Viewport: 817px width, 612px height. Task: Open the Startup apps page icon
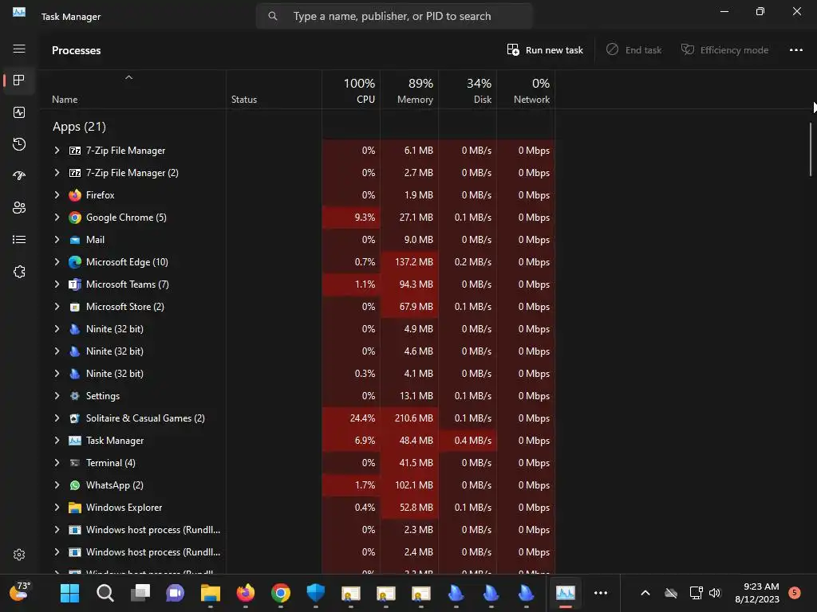(x=19, y=176)
